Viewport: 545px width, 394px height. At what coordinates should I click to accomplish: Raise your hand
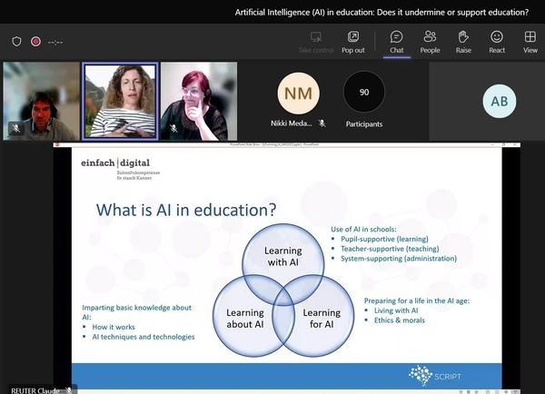pos(463,43)
